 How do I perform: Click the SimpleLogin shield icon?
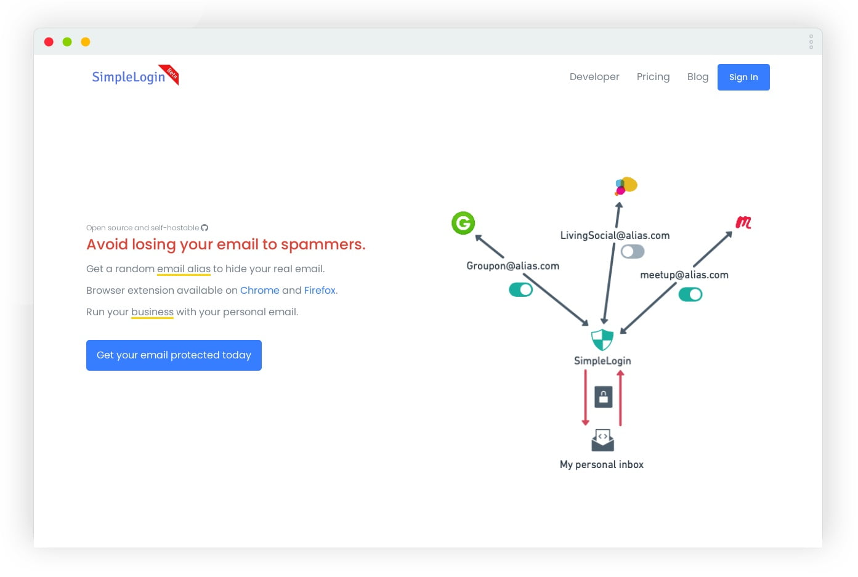point(602,339)
